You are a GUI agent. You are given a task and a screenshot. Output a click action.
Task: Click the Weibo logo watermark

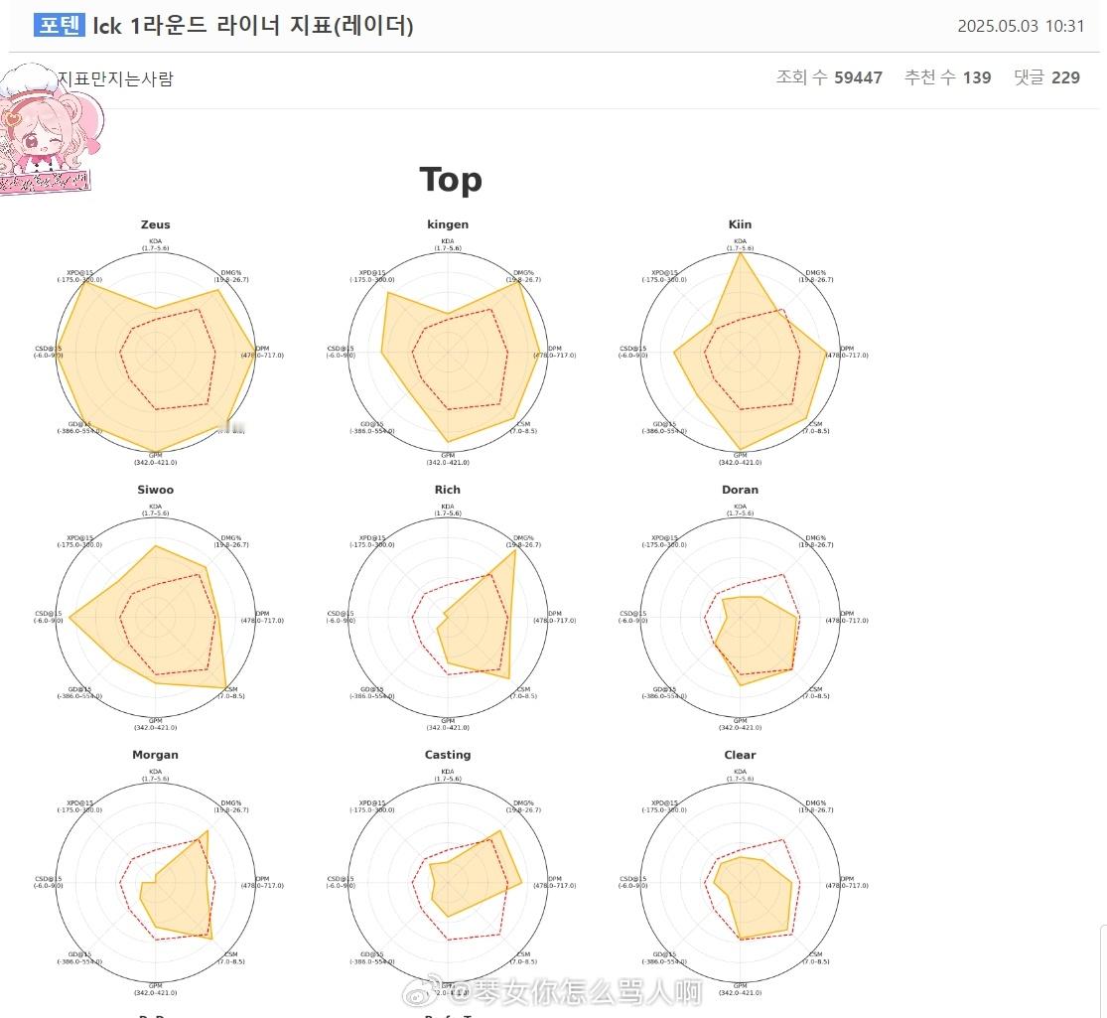422,990
